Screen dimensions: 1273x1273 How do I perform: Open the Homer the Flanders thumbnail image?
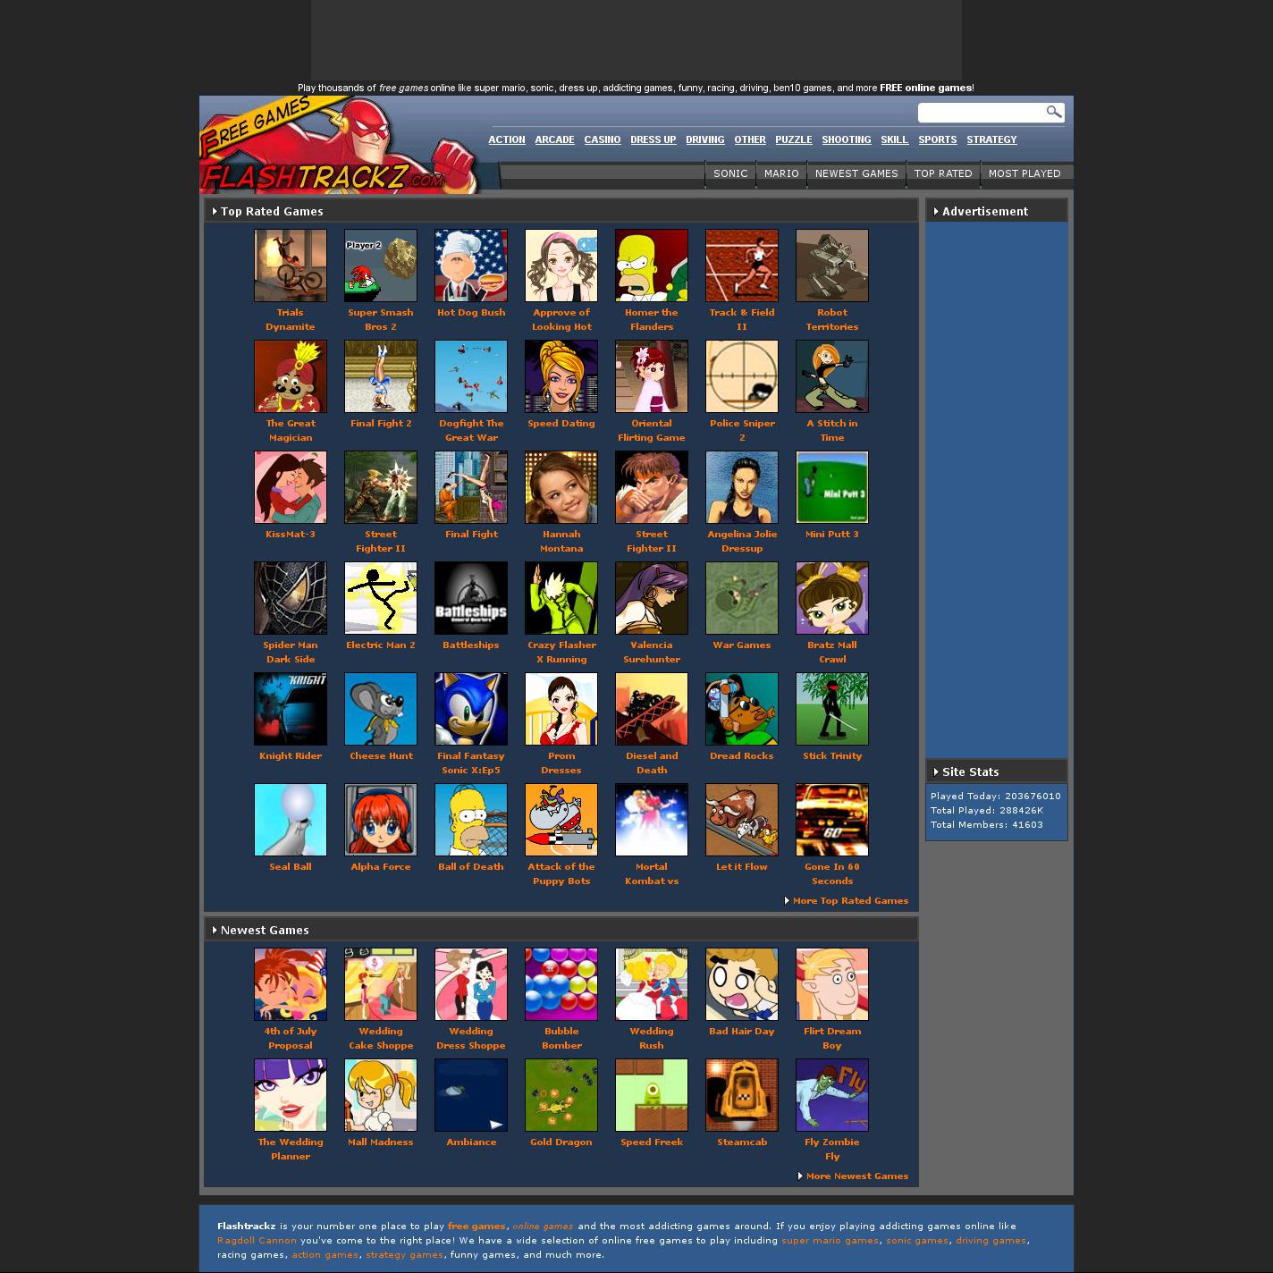652,266
